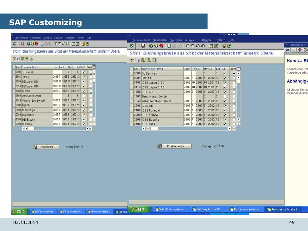Viewport: 308px width, 231px height.
Task: Click Customize local layout icon in right window
Action: click(x=229, y=46)
